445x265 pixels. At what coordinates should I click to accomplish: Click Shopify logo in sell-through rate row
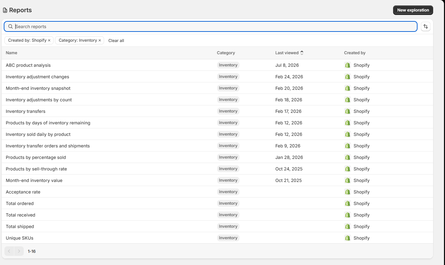(347, 169)
